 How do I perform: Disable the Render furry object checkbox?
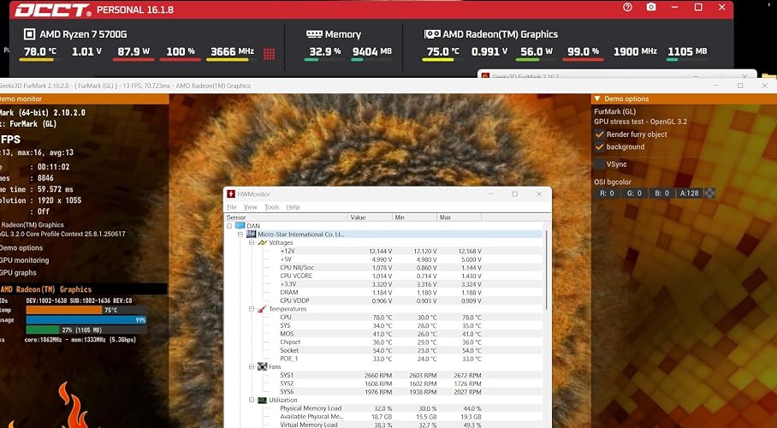[600, 134]
